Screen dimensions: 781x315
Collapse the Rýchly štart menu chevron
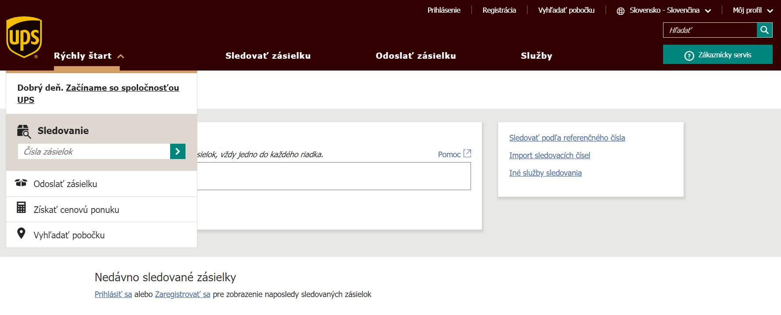pyautogui.click(x=121, y=56)
